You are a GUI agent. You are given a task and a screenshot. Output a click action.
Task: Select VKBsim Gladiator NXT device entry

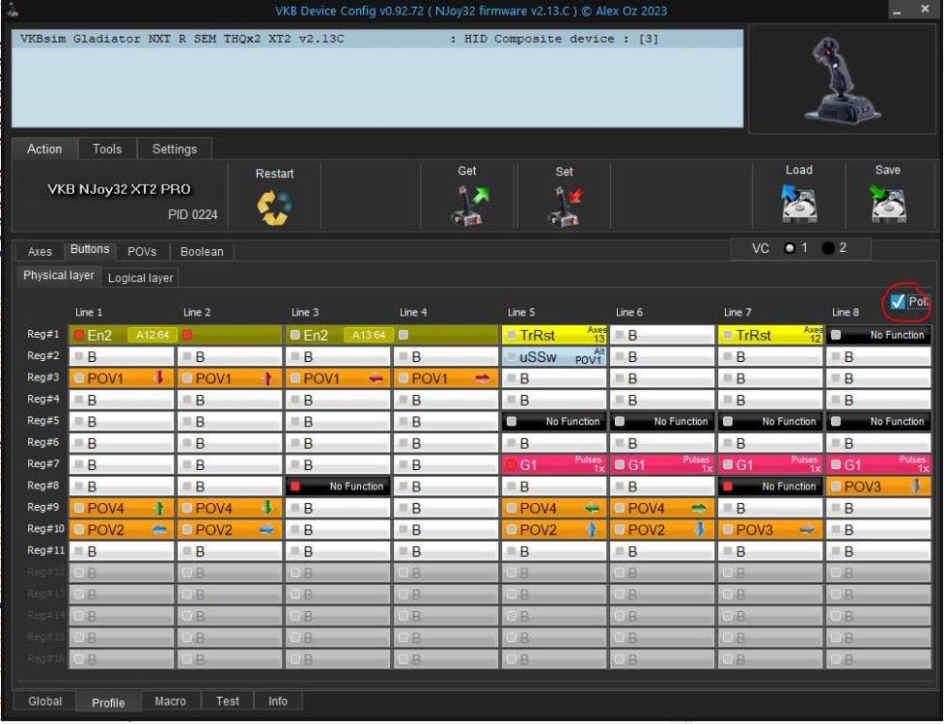click(377, 40)
